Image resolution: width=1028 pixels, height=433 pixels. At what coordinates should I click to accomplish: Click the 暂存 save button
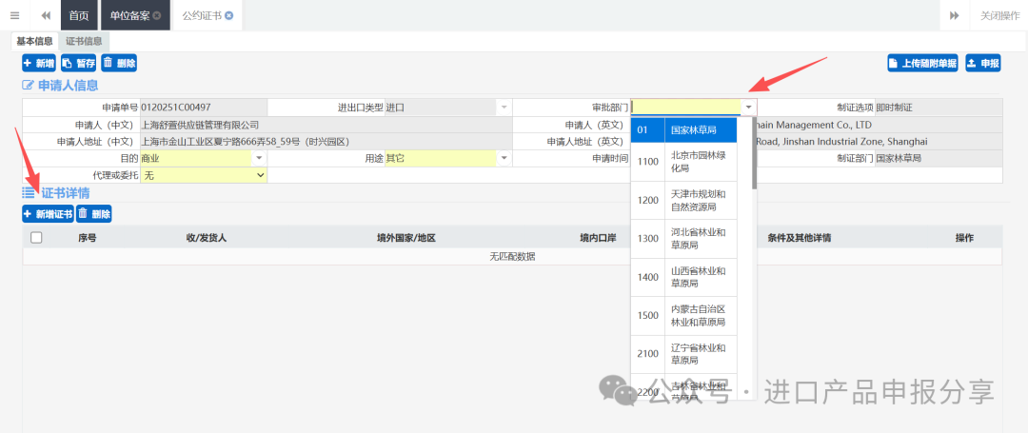point(79,64)
